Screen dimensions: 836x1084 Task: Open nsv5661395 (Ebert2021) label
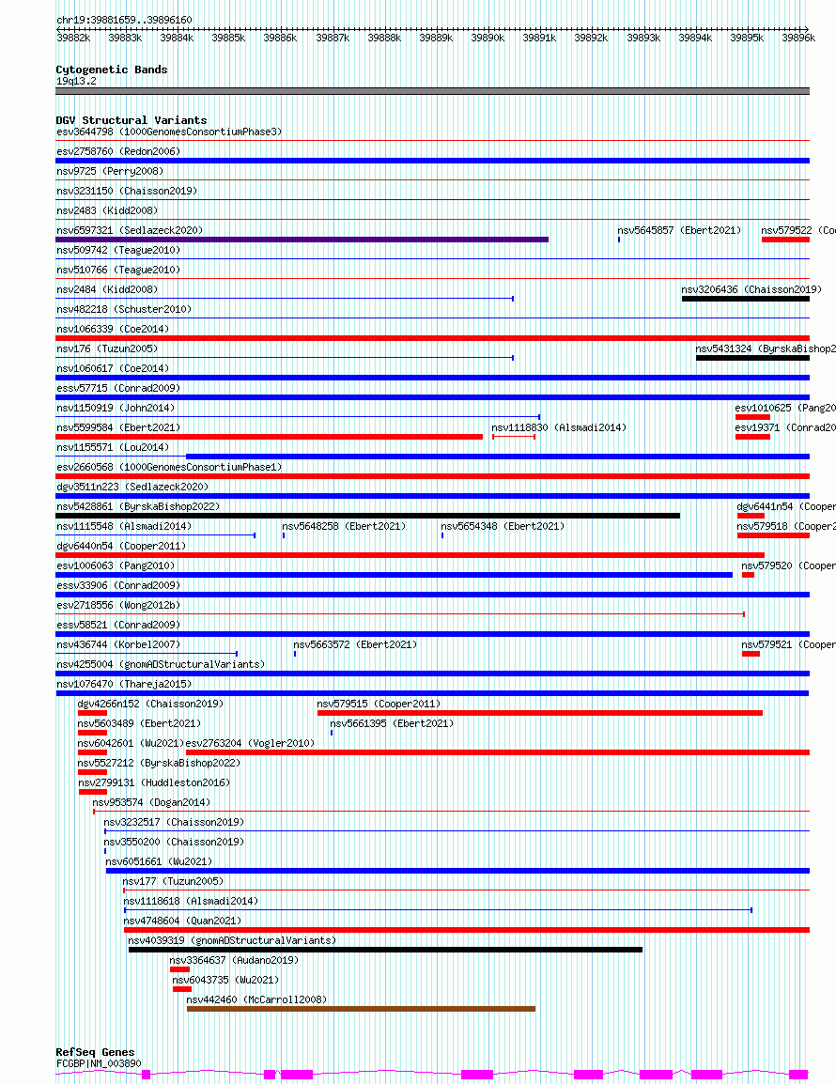pos(392,724)
